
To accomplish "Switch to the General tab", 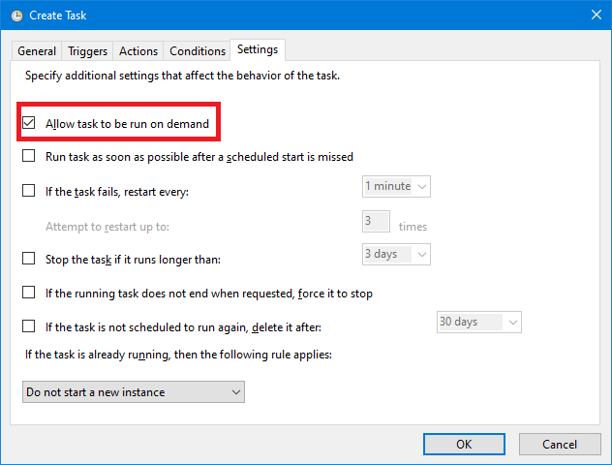I will (x=37, y=51).
